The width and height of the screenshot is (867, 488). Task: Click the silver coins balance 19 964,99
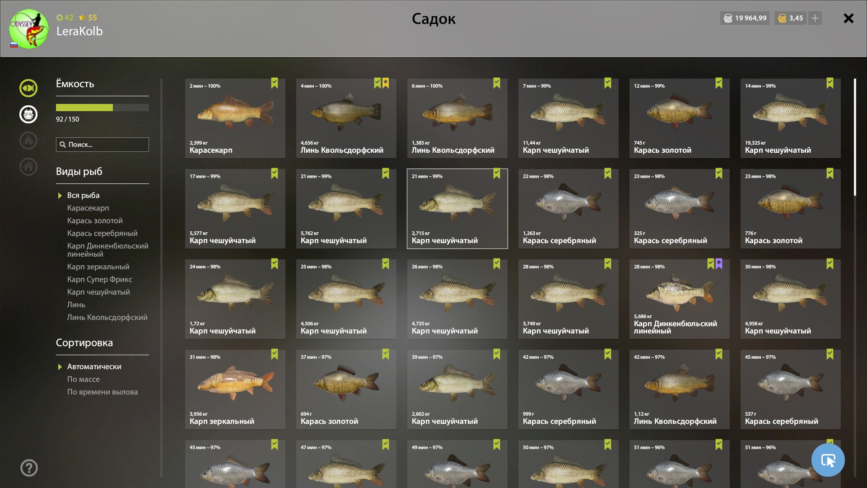click(745, 18)
